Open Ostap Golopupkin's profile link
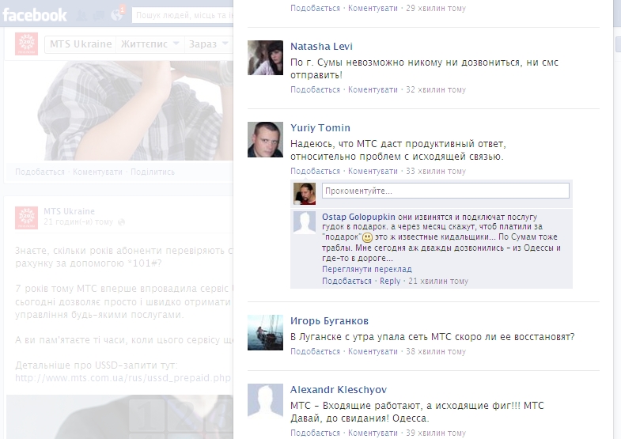Screen dimensions: 621x439 pyautogui.click(x=358, y=217)
